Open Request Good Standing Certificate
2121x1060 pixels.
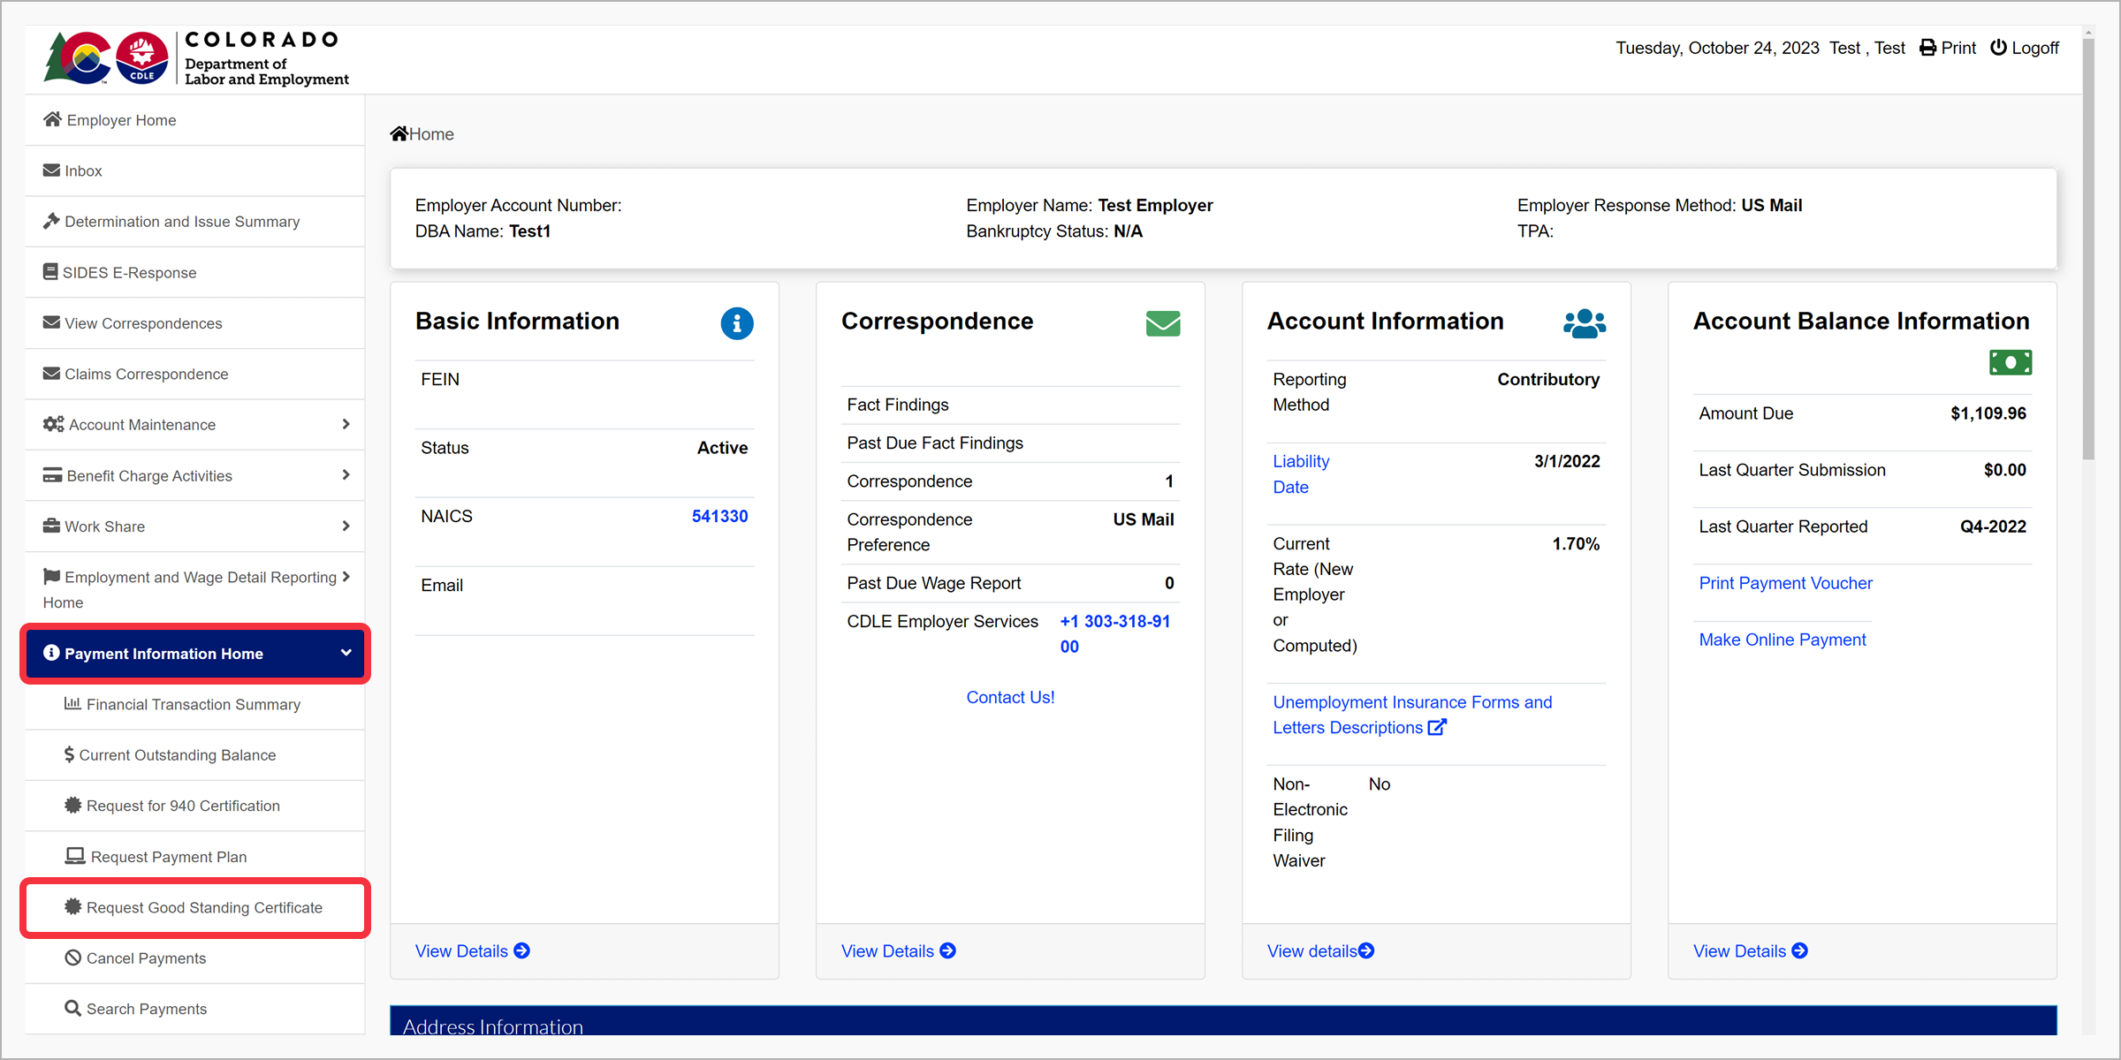[x=203, y=907]
